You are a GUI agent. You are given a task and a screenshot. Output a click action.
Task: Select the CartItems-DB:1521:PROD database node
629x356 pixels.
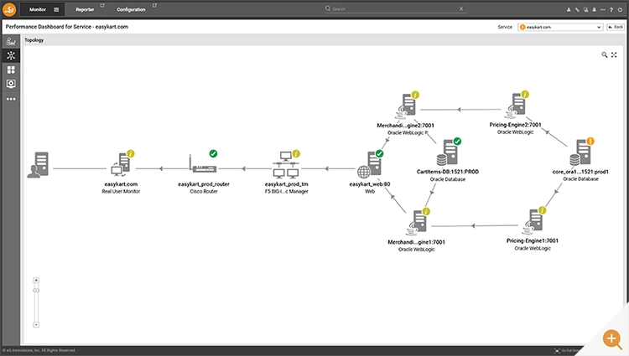pos(448,152)
